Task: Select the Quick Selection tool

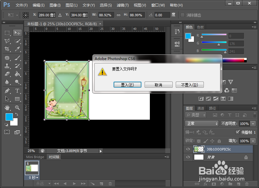Action: pyautogui.click(x=17, y=41)
